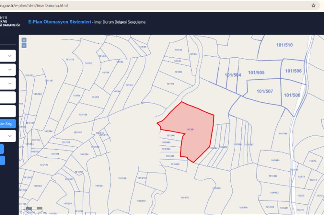
Task: Select parcel 101/510 on the map
Action: point(284,45)
